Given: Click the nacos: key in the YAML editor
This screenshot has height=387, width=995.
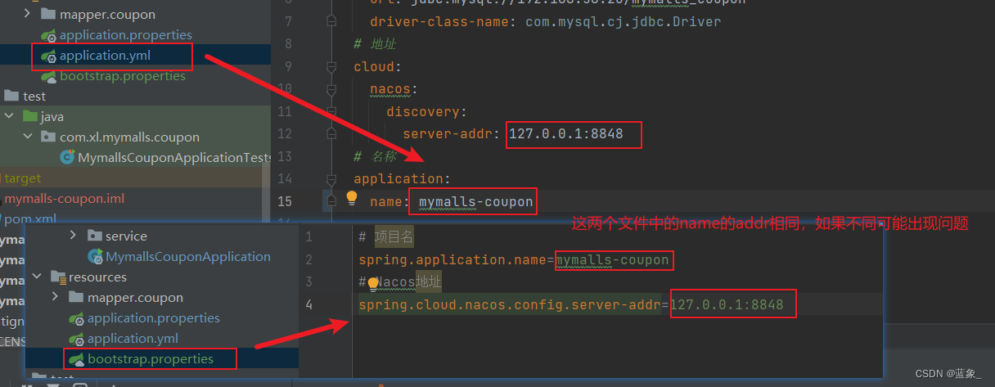Looking at the screenshot, I should [x=394, y=89].
